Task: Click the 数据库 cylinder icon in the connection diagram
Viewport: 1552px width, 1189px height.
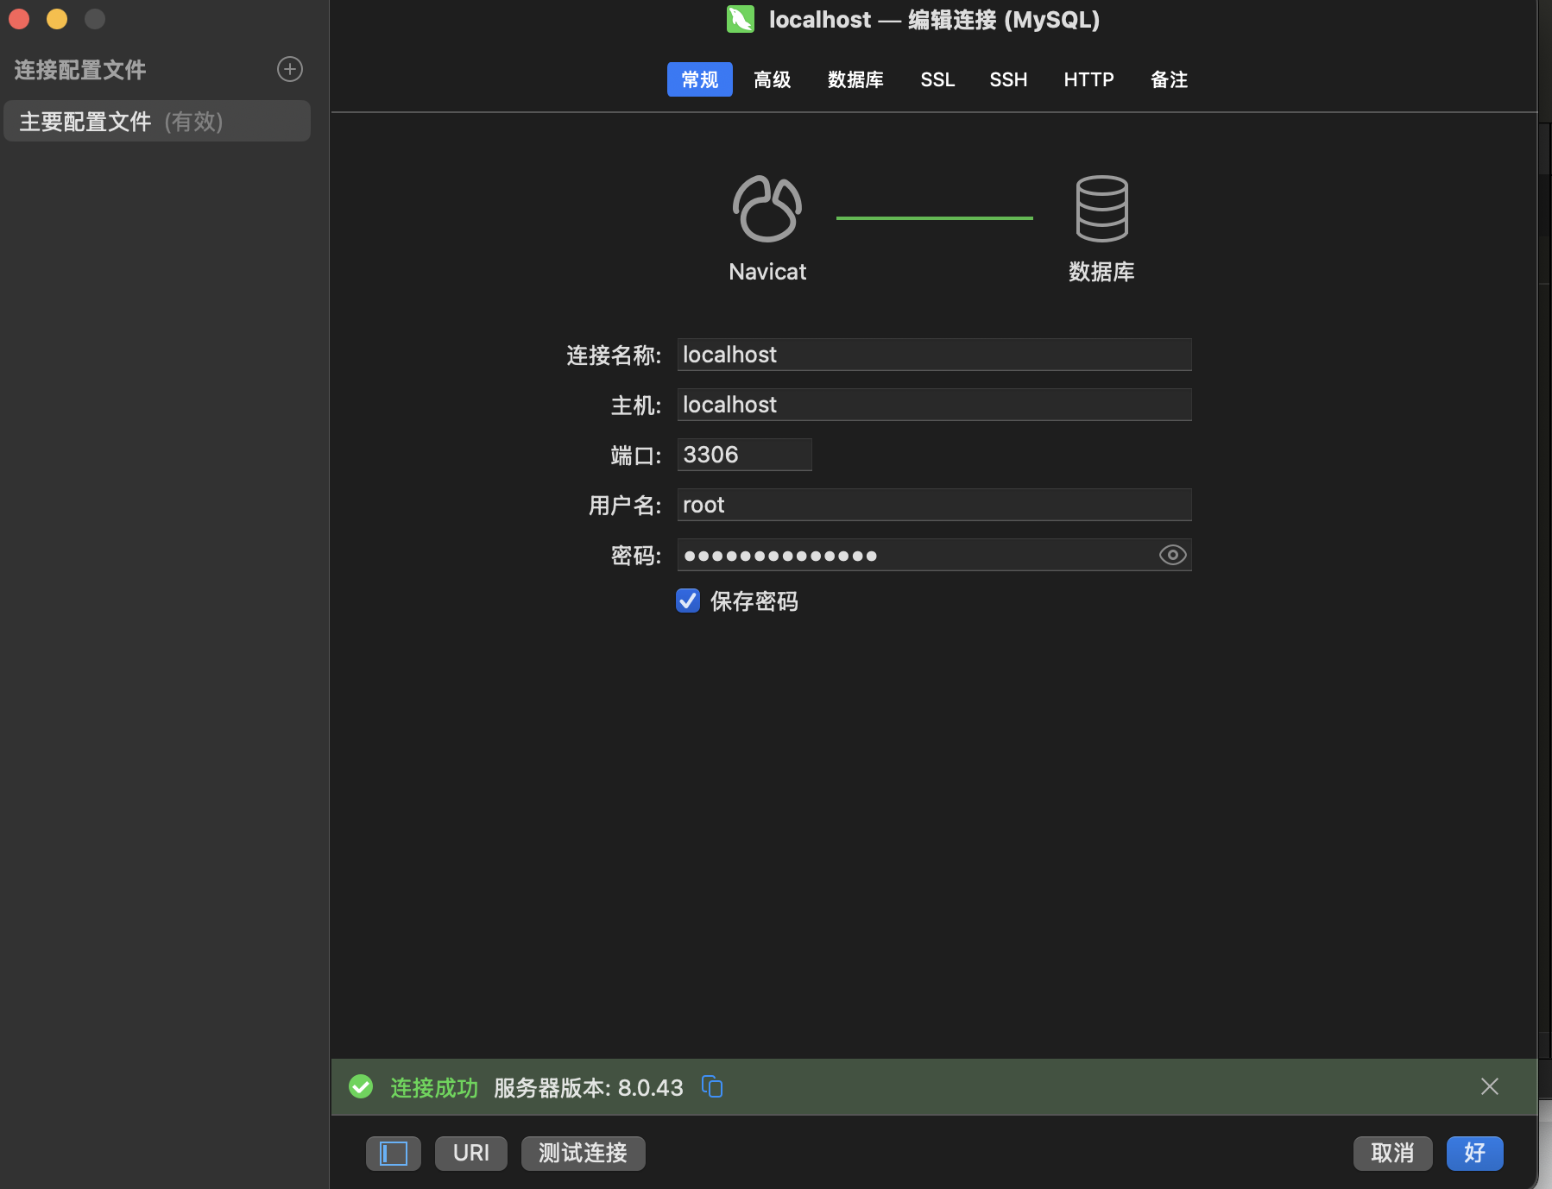Action: pyautogui.click(x=1101, y=209)
